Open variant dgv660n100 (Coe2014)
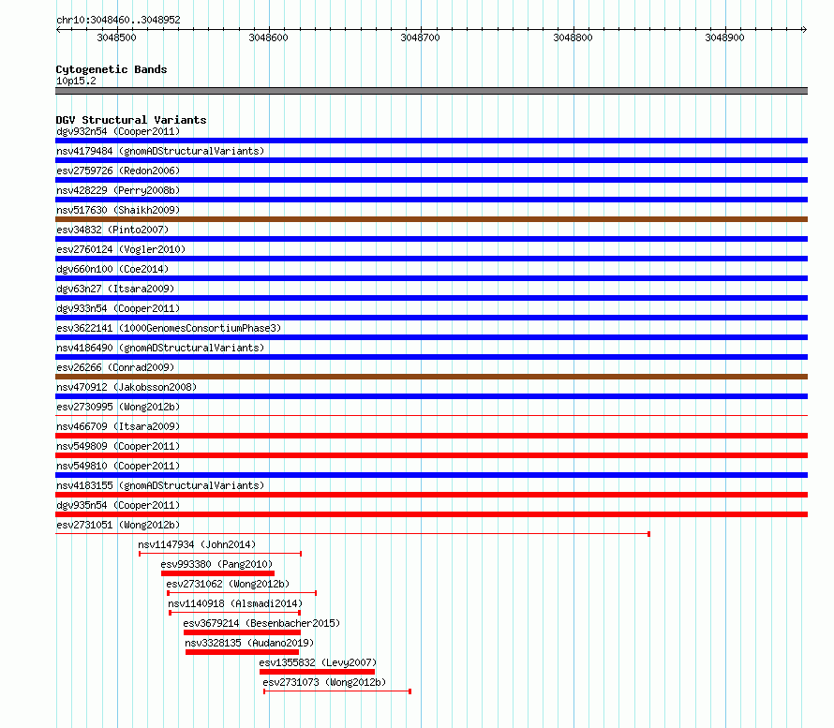834x728 pixels. pos(112,269)
